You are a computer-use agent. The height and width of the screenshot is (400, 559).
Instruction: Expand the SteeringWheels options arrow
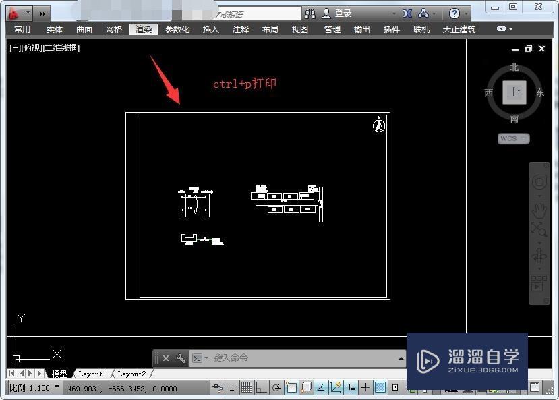(x=539, y=196)
